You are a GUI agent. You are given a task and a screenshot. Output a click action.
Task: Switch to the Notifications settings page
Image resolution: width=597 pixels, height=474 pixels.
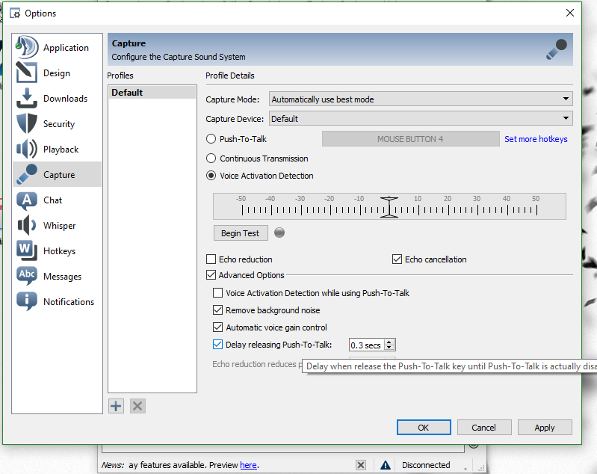coord(57,301)
